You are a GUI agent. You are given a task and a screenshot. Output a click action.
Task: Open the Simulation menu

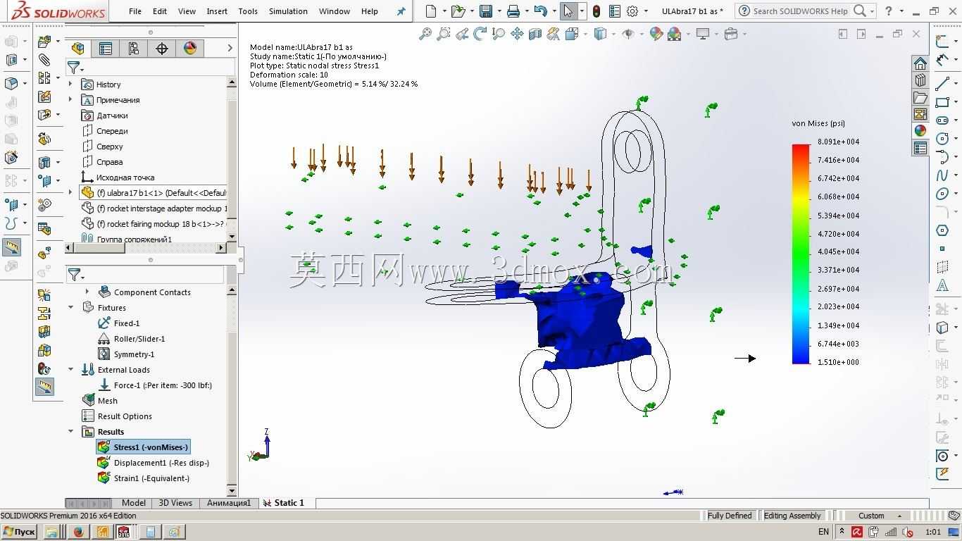tap(288, 11)
